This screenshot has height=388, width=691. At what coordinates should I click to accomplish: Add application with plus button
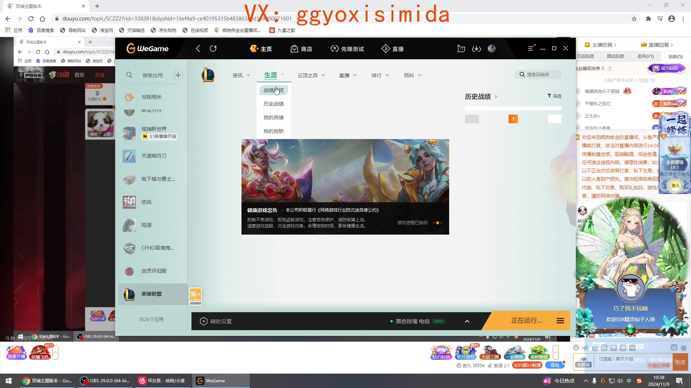178,75
